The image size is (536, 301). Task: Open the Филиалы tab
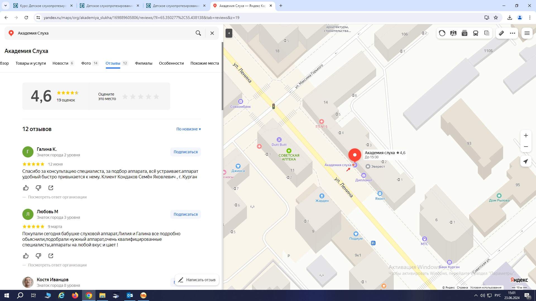[x=143, y=63]
